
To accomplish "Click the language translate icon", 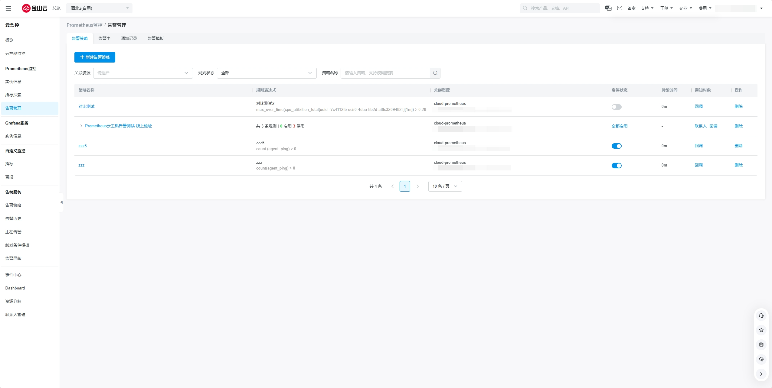I will [608, 8].
